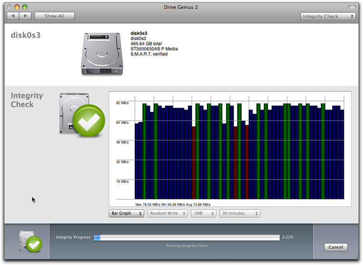Click the green zoom window button
Screen dimensions: 363x265
click(x=25, y=7)
